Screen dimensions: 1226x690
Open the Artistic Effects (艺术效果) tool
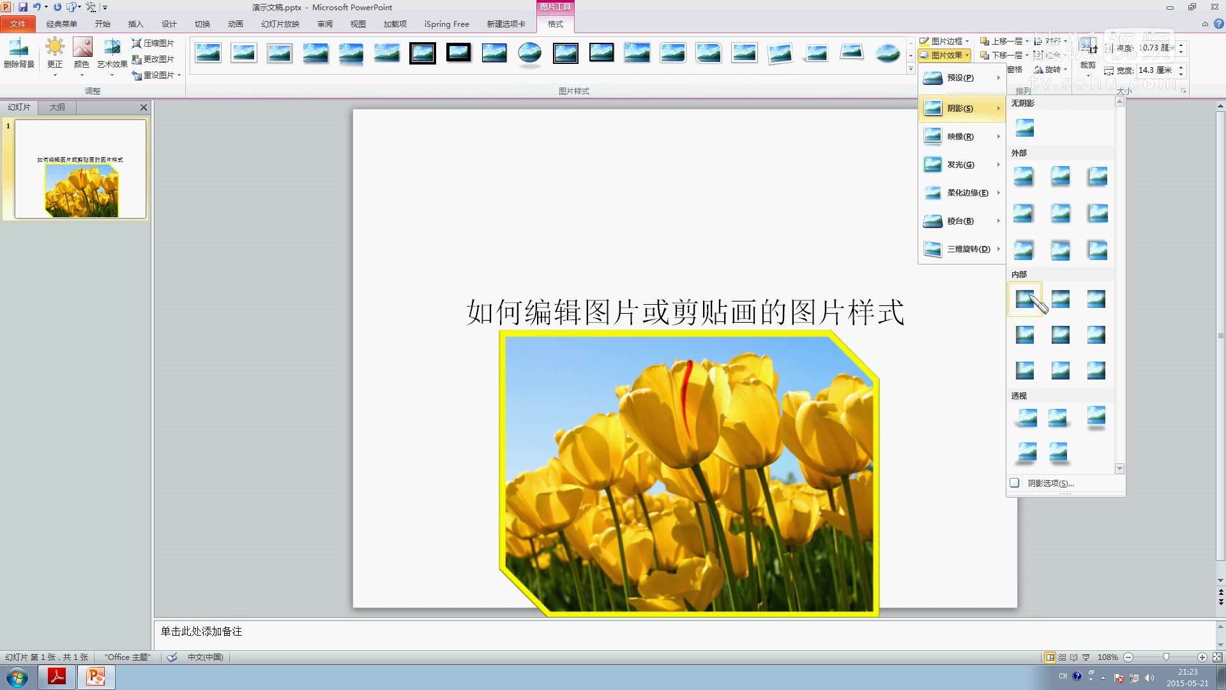(x=112, y=51)
